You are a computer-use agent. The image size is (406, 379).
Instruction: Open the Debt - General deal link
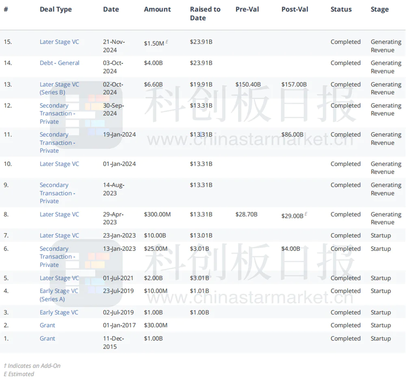click(x=59, y=63)
